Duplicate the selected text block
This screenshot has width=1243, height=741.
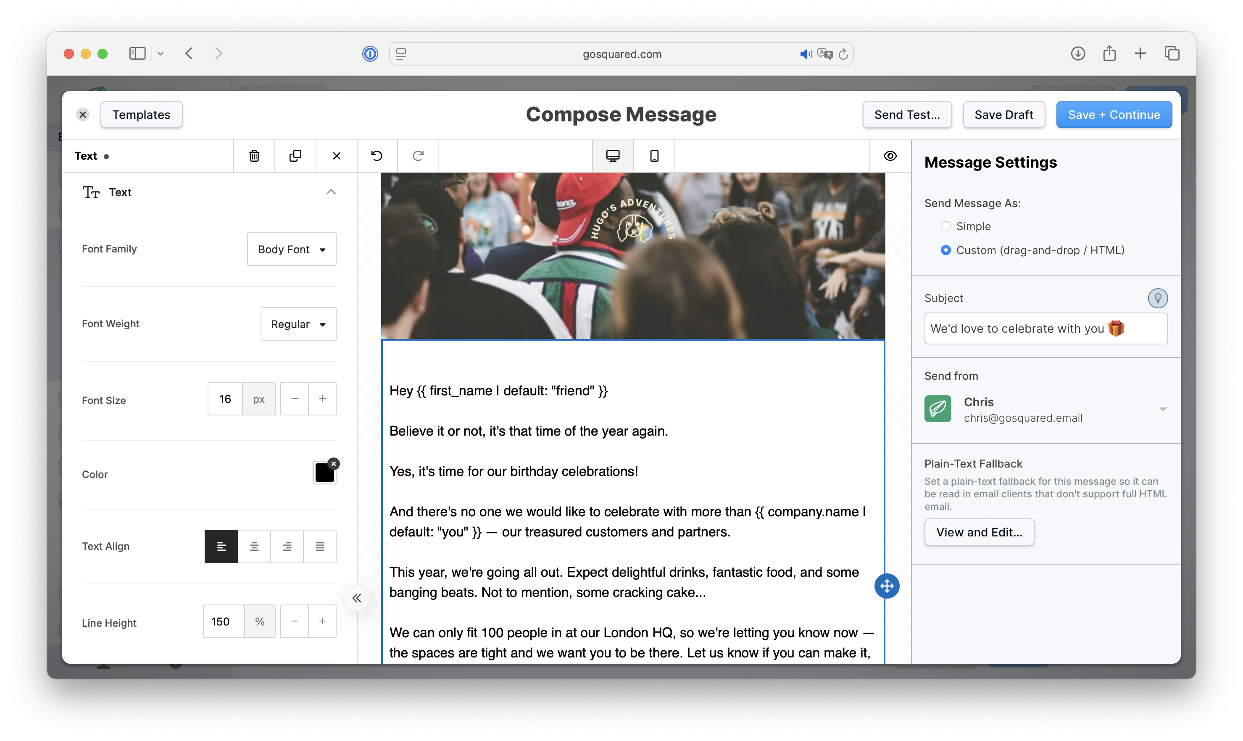[x=295, y=156]
